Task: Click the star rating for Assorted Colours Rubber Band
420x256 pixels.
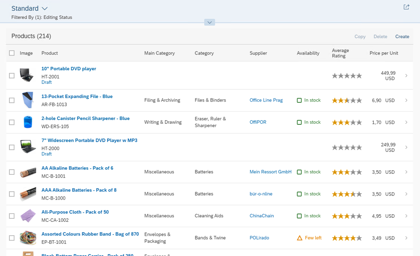Action: click(x=347, y=238)
